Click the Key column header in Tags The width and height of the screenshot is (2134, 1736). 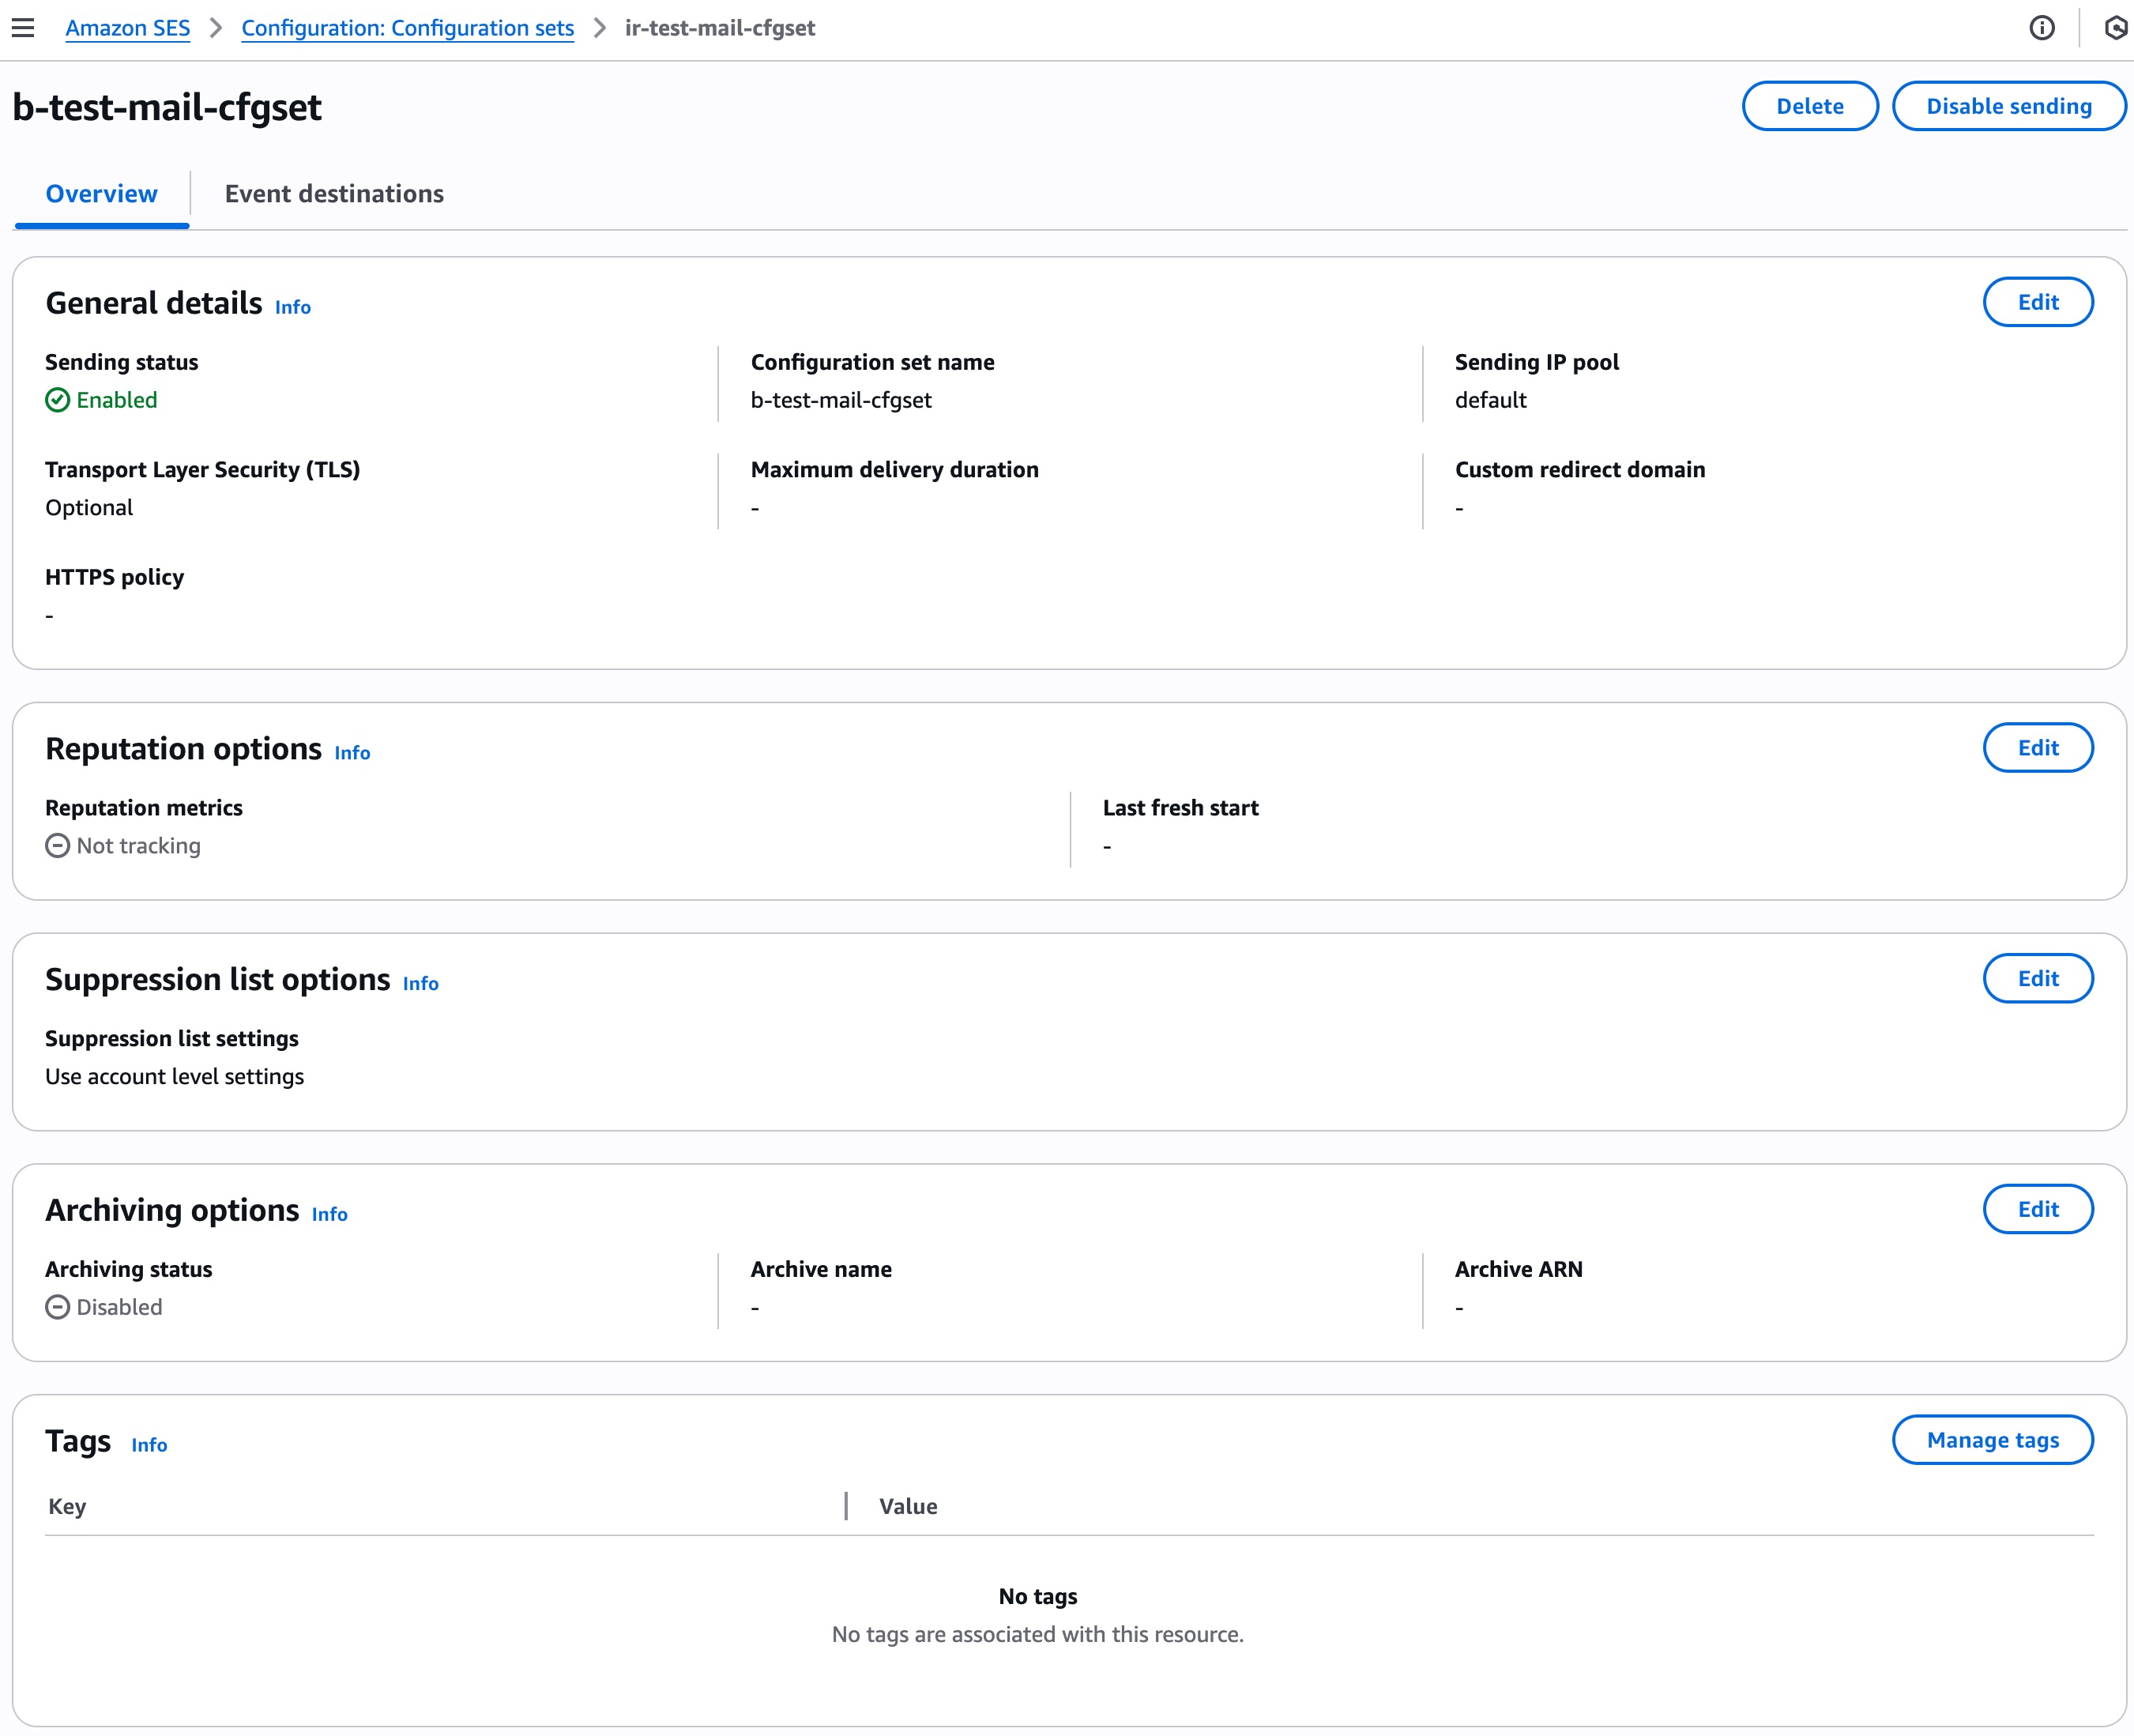(x=68, y=1507)
